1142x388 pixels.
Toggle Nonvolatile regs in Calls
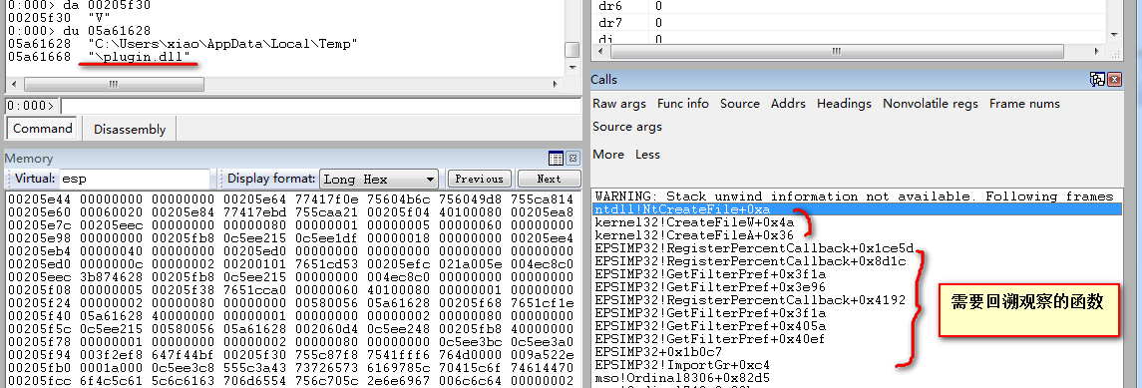point(931,104)
